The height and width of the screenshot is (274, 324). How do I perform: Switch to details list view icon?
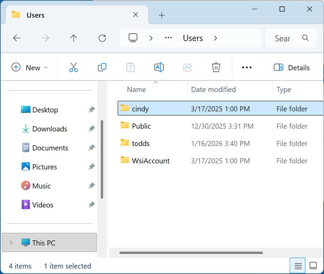click(x=298, y=266)
